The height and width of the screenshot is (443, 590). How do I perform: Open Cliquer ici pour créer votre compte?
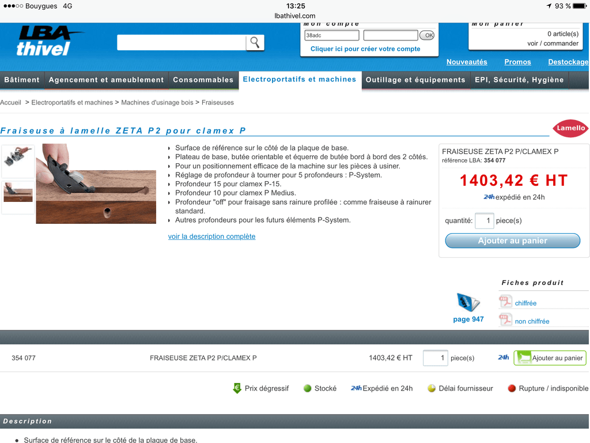365,49
